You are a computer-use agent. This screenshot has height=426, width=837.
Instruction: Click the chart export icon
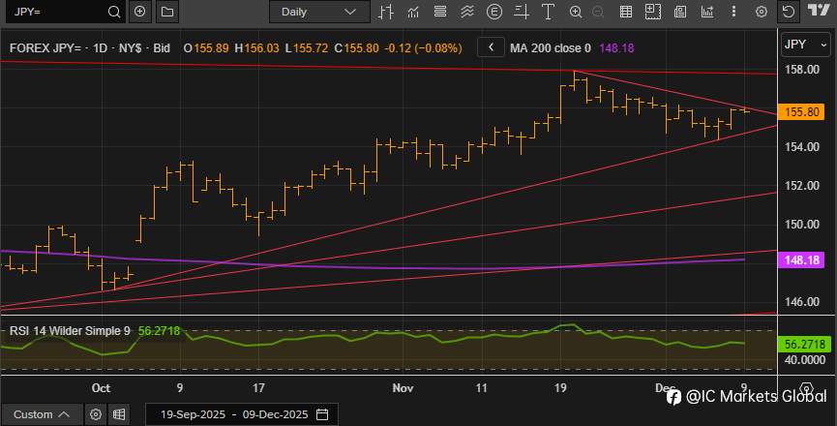click(707, 12)
